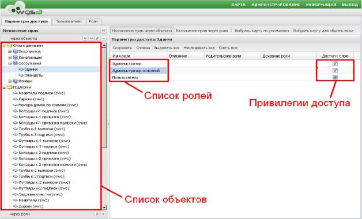Viewport: 362px width, 219px height.
Task: Click the Гаражи (swc) layer icon
Action: point(15,99)
